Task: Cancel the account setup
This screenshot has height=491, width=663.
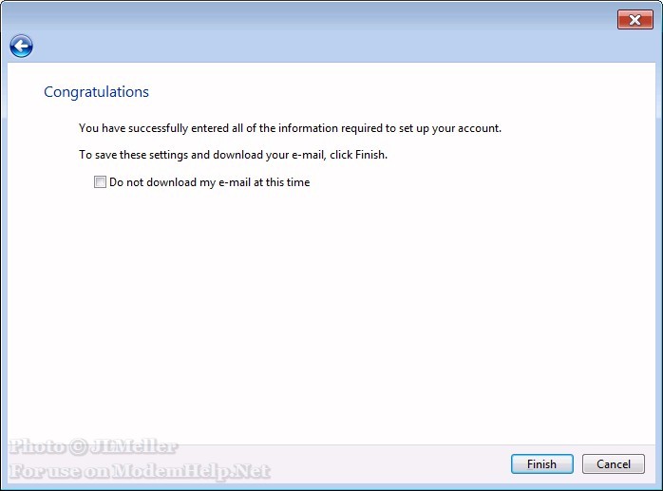Action: coord(613,464)
